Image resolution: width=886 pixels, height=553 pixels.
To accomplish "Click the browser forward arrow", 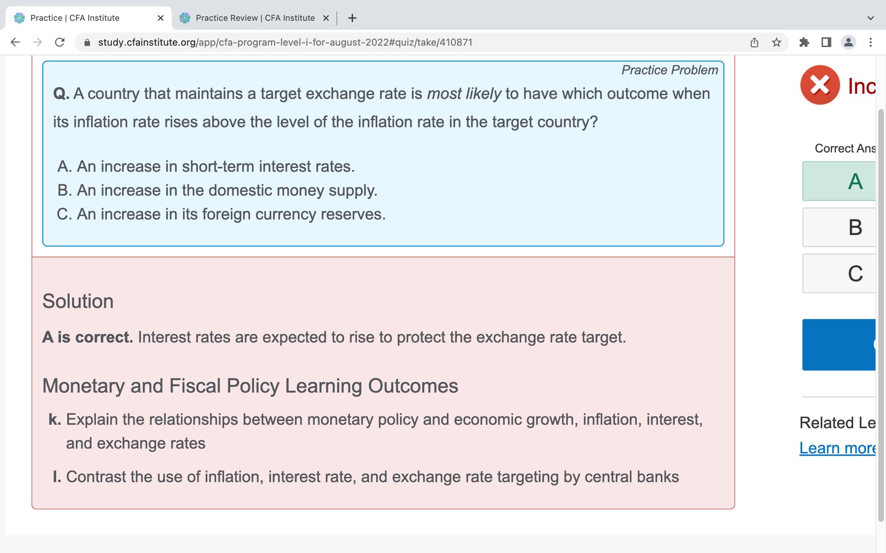I will tap(38, 42).
